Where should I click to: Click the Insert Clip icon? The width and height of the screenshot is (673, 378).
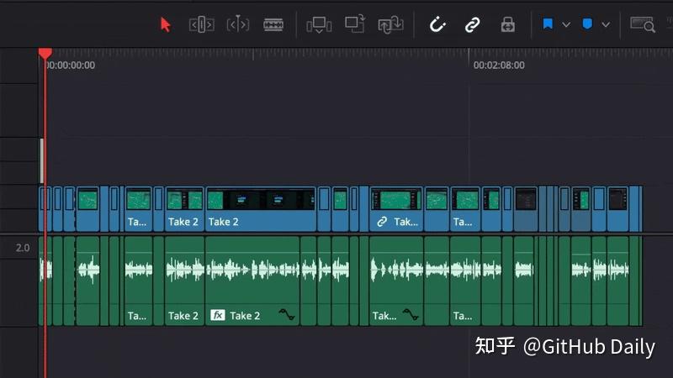pyautogui.click(x=319, y=24)
